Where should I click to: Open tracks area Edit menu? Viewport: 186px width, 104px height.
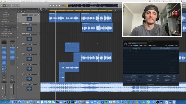tap(22, 9)
